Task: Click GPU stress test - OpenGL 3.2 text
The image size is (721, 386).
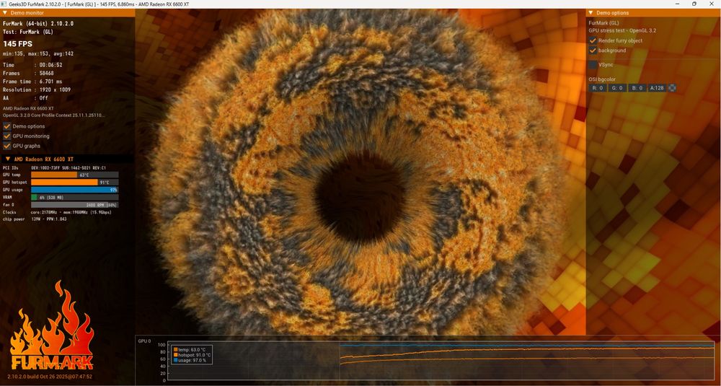Action: pos(623,30)
